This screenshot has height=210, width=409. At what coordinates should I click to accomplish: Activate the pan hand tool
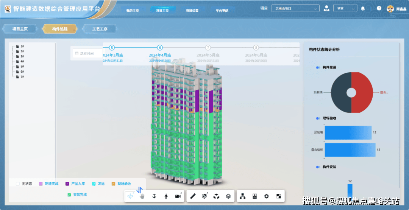point(142,196)
